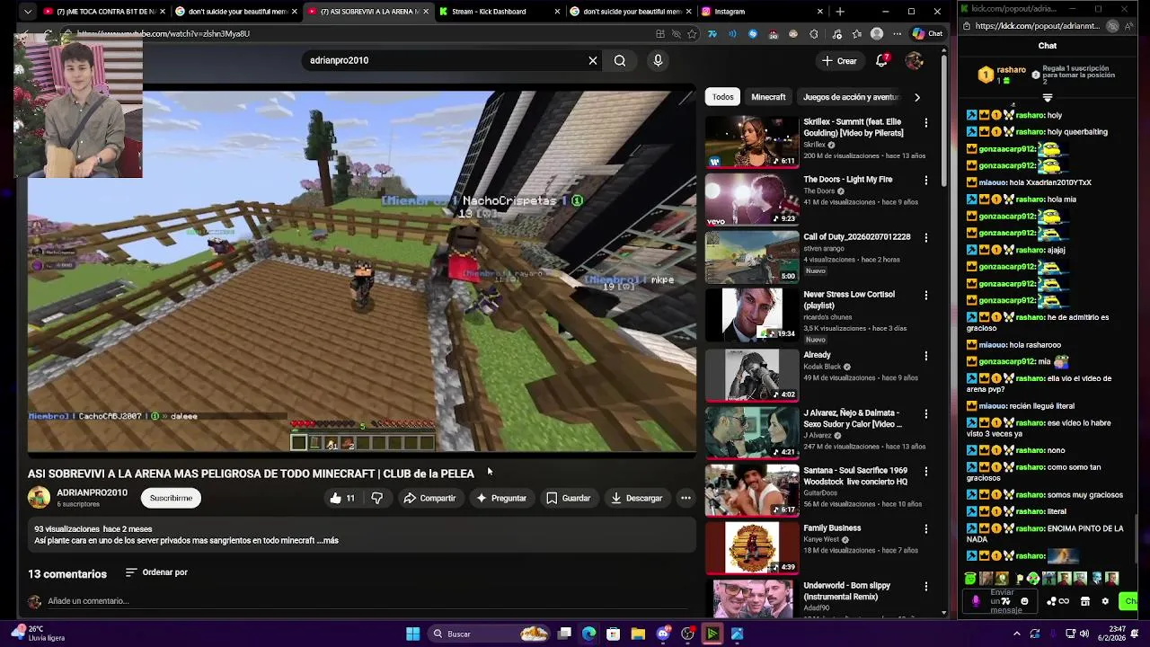Click the Kick chat Enviar un mensaje field
Screen dimensions: 1150x647
1002,601
